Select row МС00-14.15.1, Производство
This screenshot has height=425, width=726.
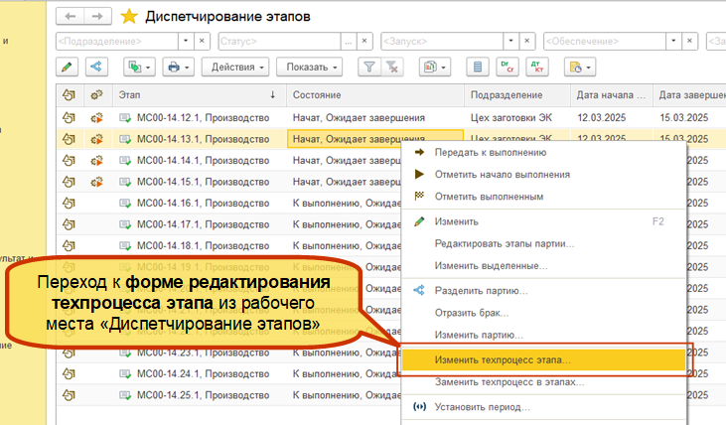[x=203, y=182]
